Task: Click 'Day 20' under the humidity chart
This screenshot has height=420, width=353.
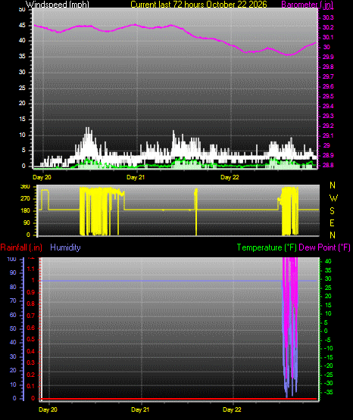Action: pos(48,409)
